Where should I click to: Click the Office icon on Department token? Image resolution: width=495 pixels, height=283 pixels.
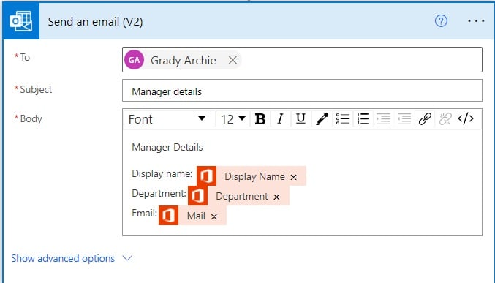click(x=197, y=195)
